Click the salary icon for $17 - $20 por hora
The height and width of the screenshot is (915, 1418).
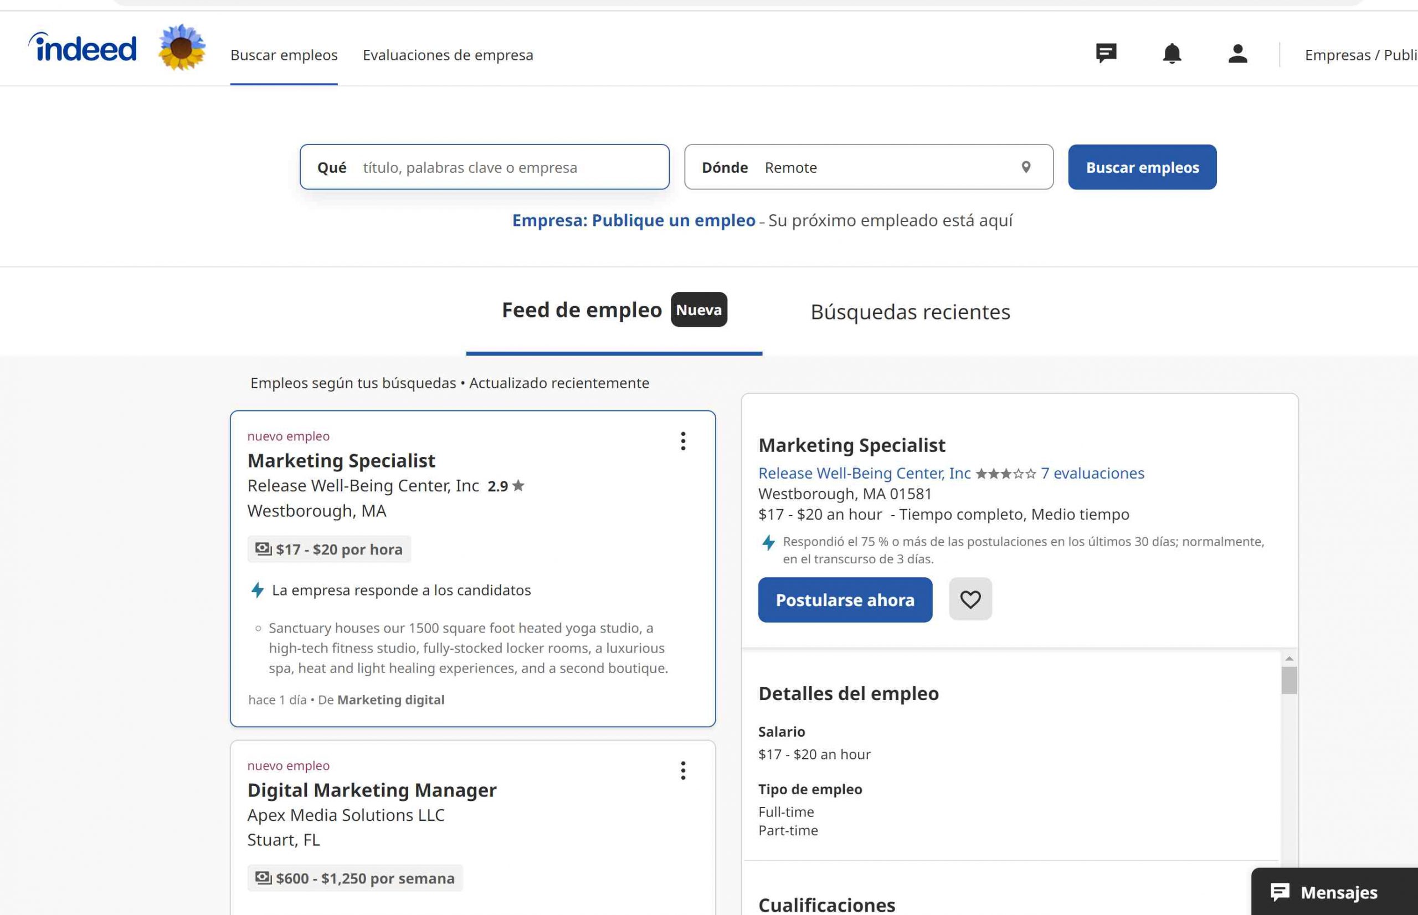[263, 548]
